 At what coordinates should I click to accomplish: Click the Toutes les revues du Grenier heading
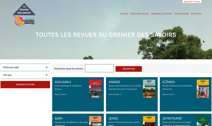[x=106, y=35]
